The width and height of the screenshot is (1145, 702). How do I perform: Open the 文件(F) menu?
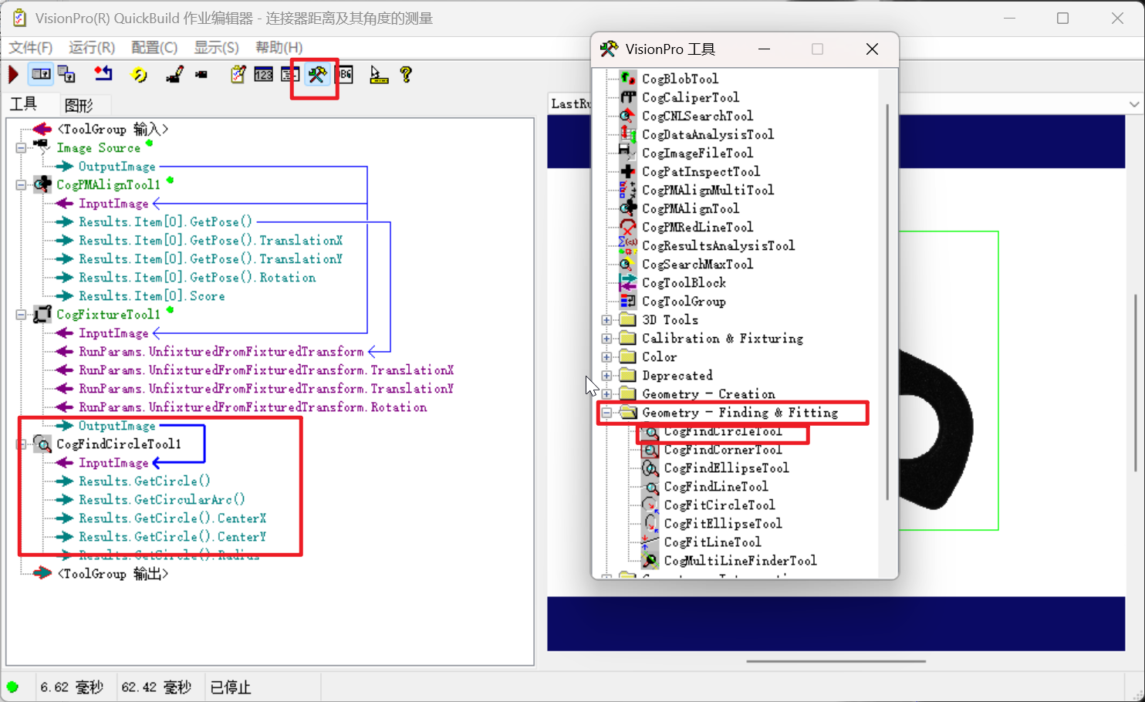[31, 48]
